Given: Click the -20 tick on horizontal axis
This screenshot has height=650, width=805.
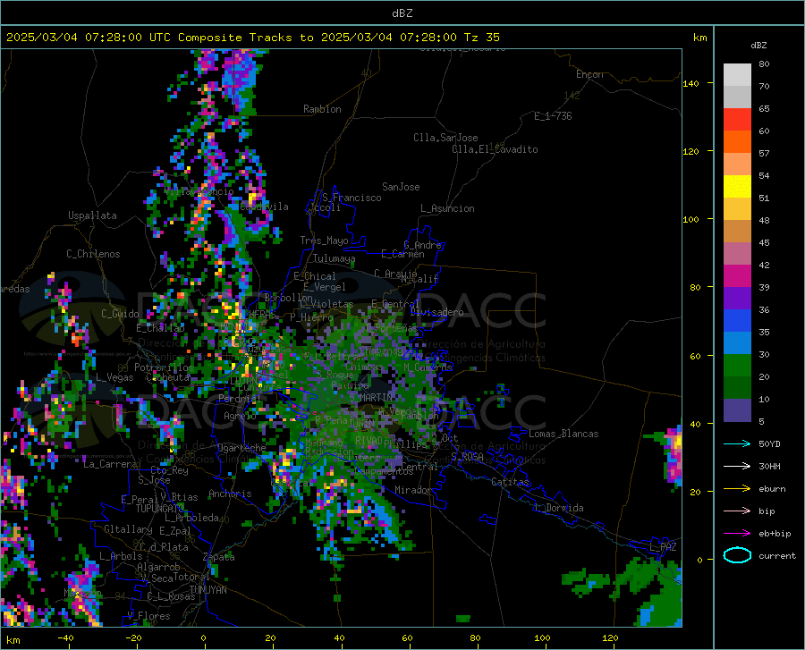Looking at the screenshot, I should [x=133, y=638].
